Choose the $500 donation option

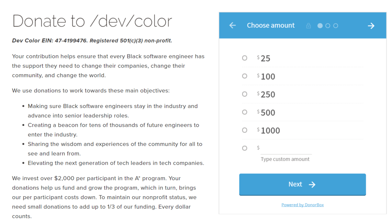(x=245, y=112)
